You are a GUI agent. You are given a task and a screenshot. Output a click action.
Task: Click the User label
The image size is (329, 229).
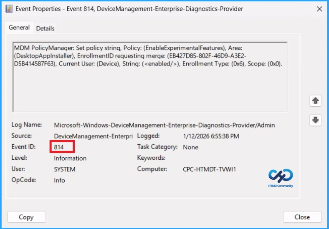pyautogui.click(x=18, y=169)
